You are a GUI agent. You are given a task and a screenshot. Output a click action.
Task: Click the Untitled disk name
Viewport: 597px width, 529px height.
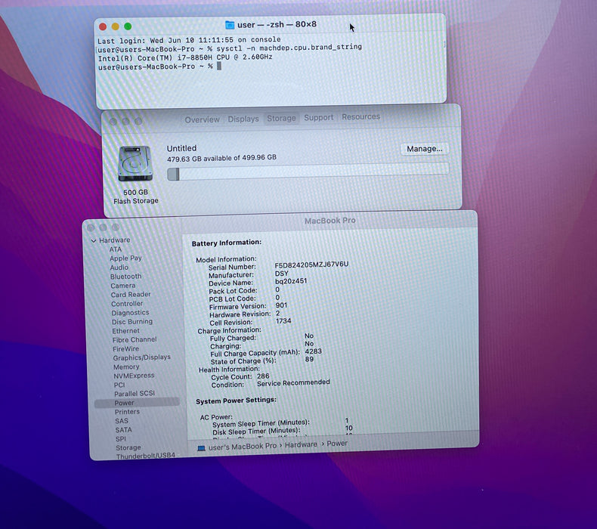point(181,149)
